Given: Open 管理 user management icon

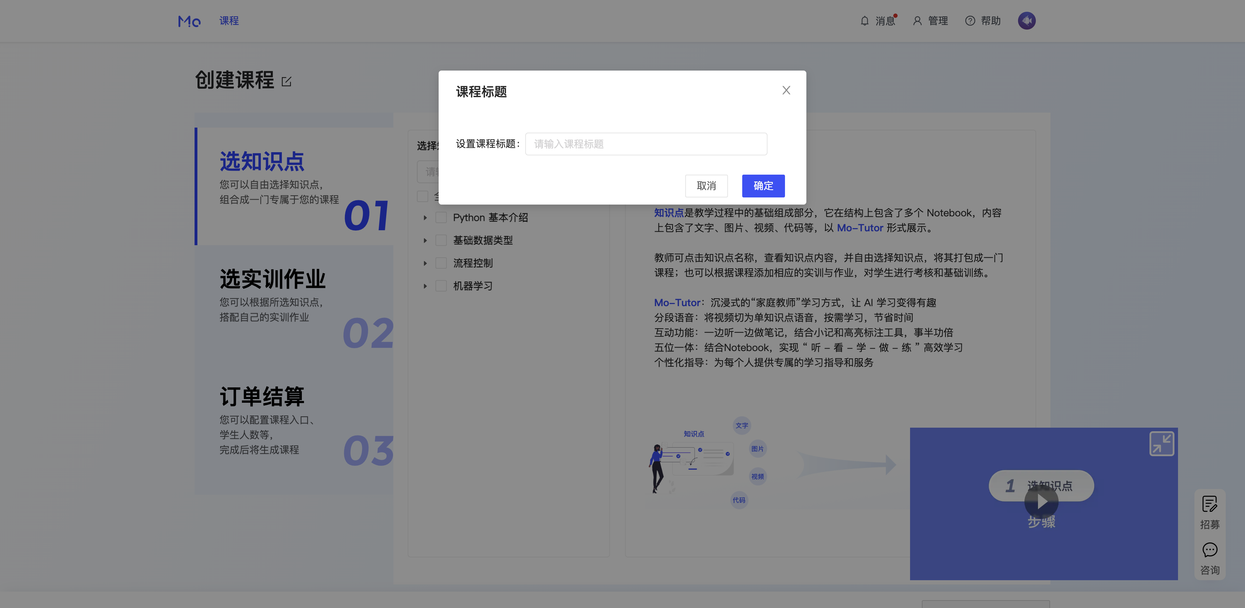Looking at the screenshot, I should (917, 21).
